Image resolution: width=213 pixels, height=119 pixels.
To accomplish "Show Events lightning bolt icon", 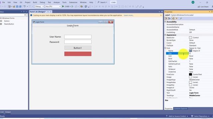I will pos(177,19).
